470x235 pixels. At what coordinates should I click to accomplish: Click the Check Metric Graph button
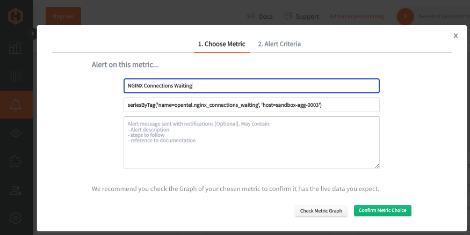(x=321, y=211)
